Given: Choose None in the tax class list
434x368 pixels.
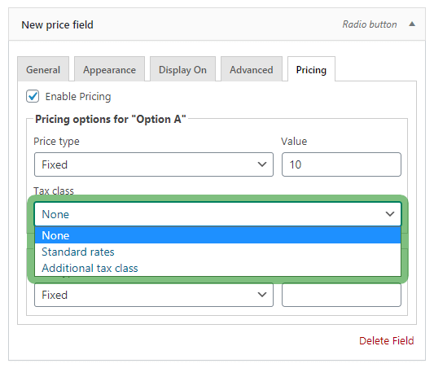Looking at the screenshot, I should tap(218, 235).
